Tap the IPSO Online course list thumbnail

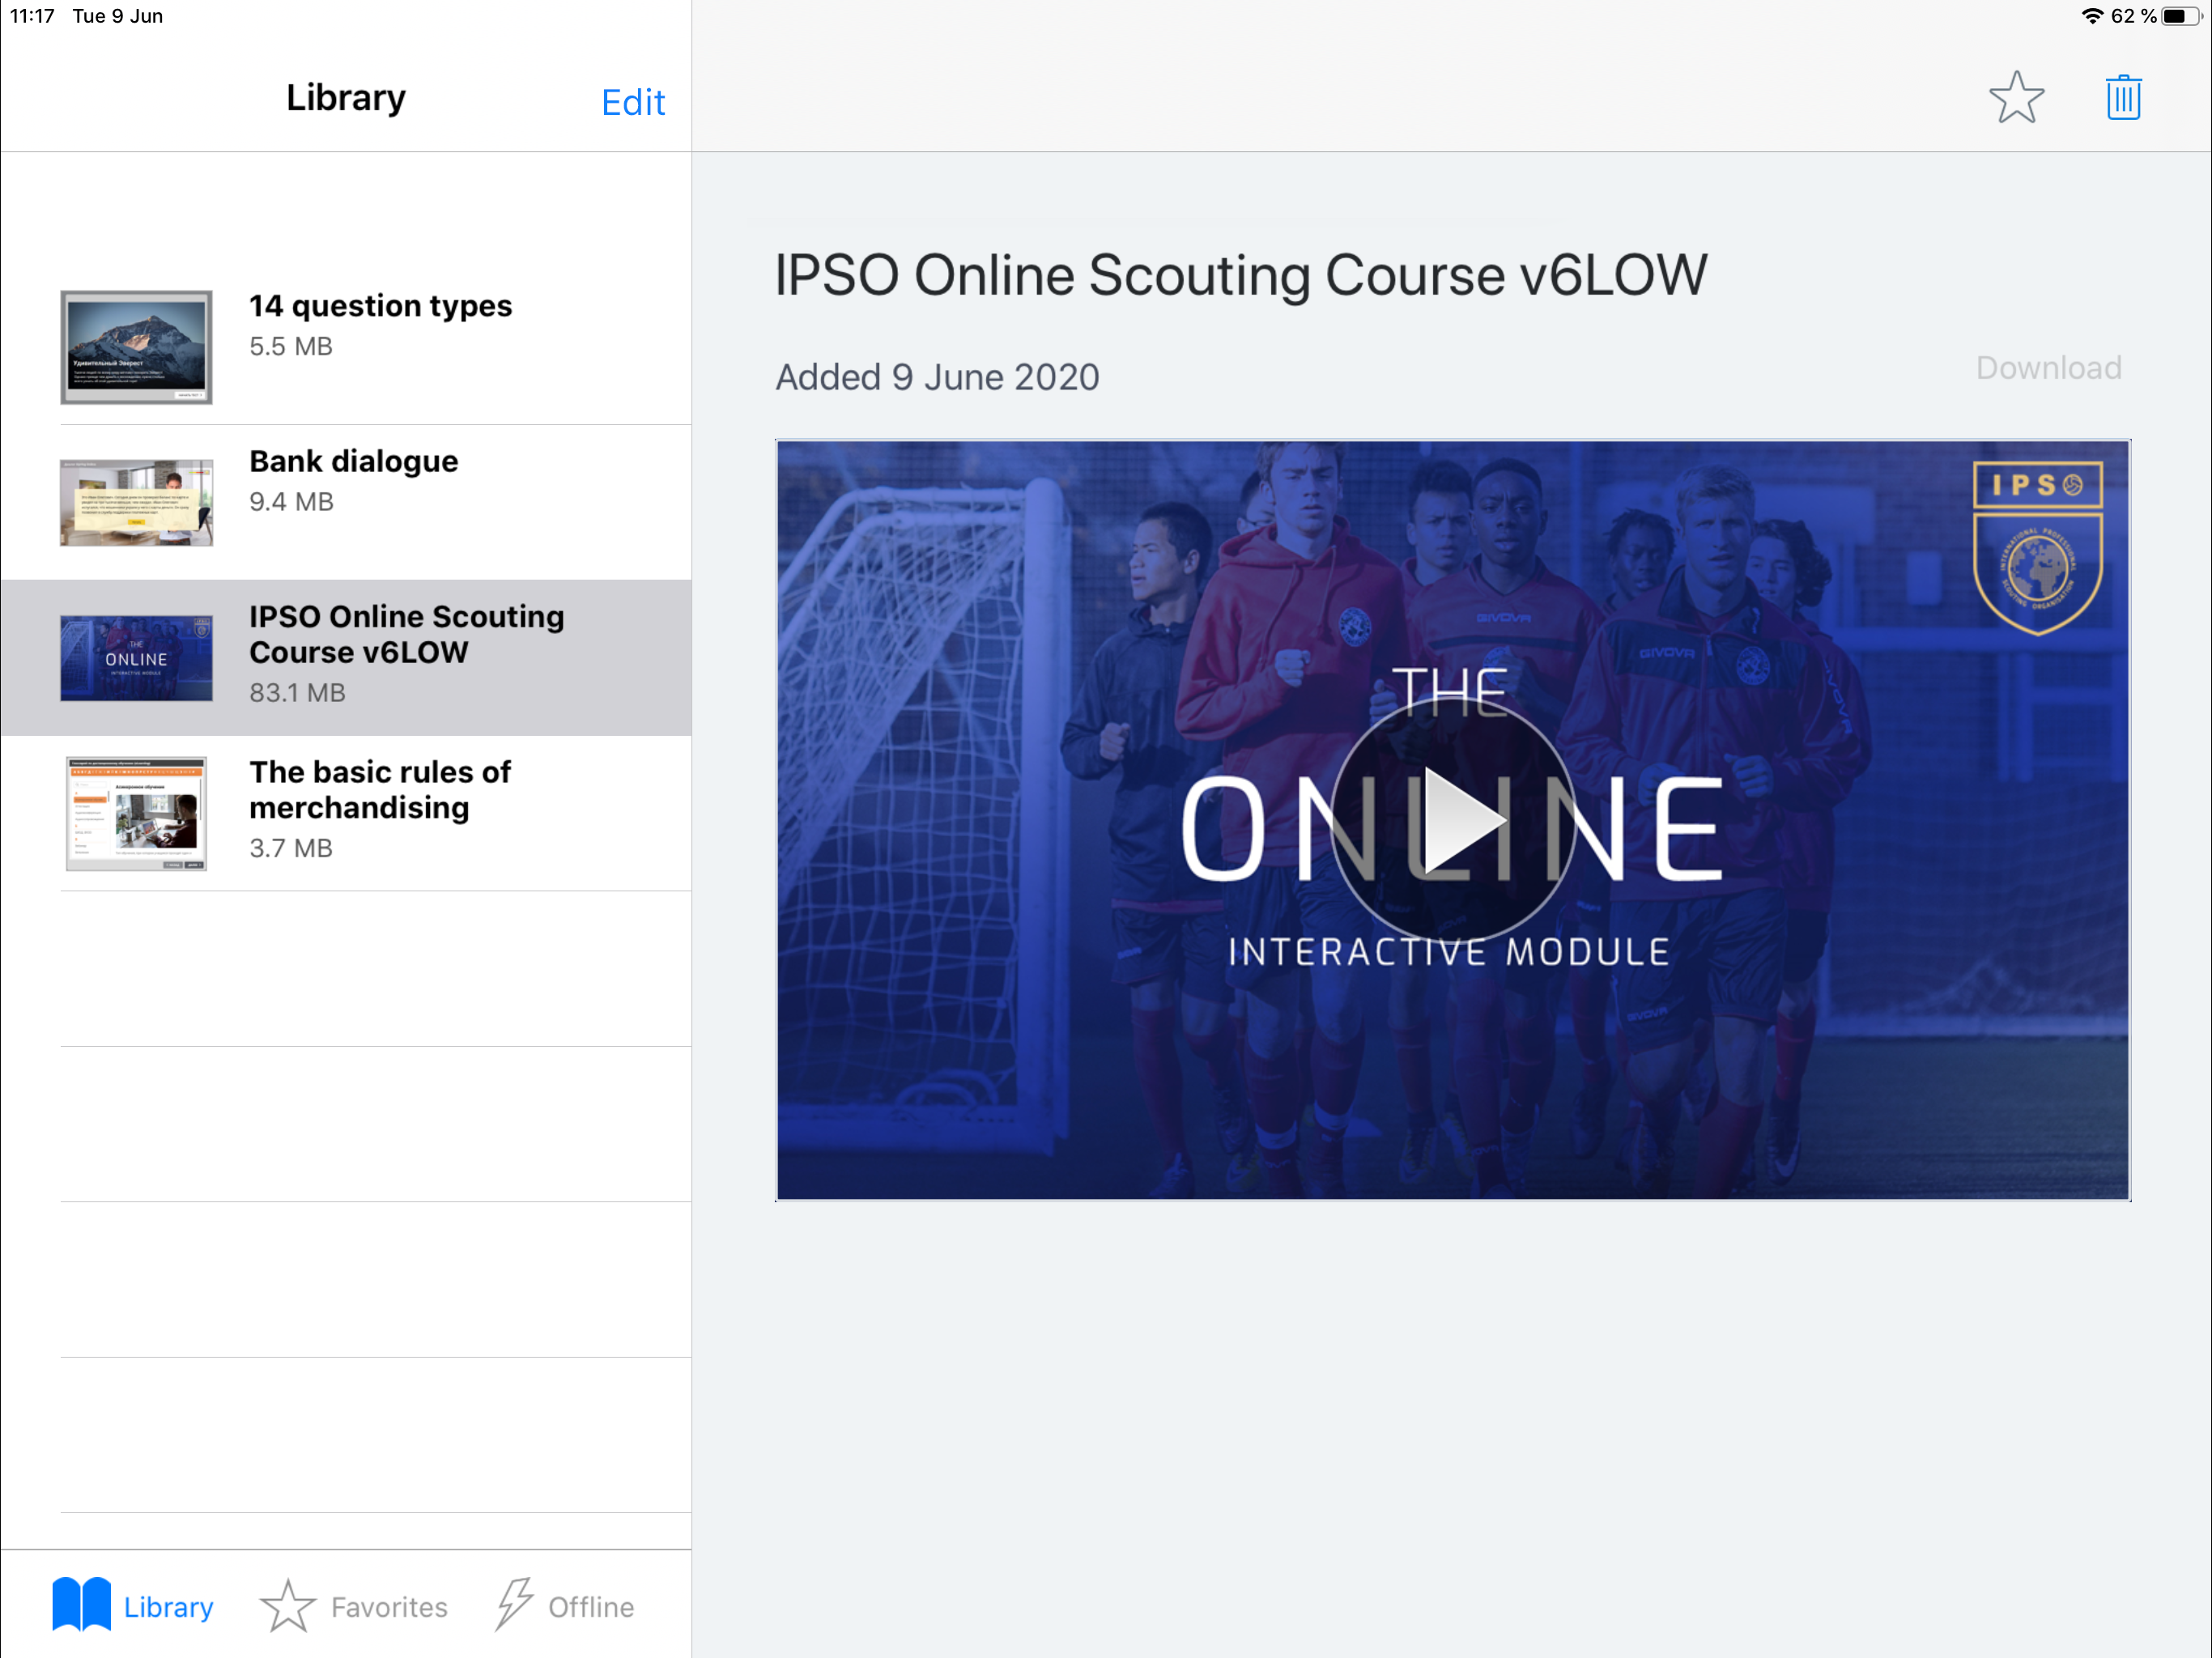[x=136, y=658]
